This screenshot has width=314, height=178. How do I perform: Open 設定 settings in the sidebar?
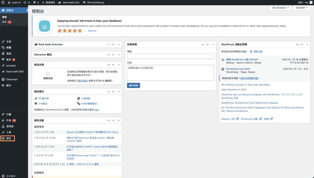(x=9, y=138)
